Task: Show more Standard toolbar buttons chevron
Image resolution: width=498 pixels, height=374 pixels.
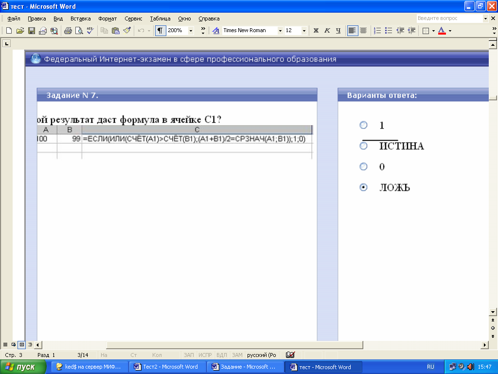Action: 203,31
